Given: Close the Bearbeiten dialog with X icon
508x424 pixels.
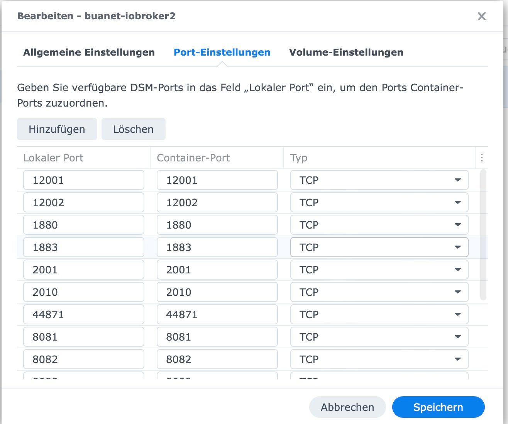Looking at the screenshot, I should click(x=481, y=16).
